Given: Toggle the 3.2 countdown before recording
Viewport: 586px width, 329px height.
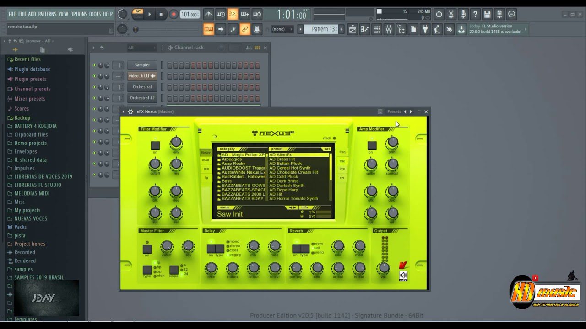Looking at the screenshot, I should [233, 14].
